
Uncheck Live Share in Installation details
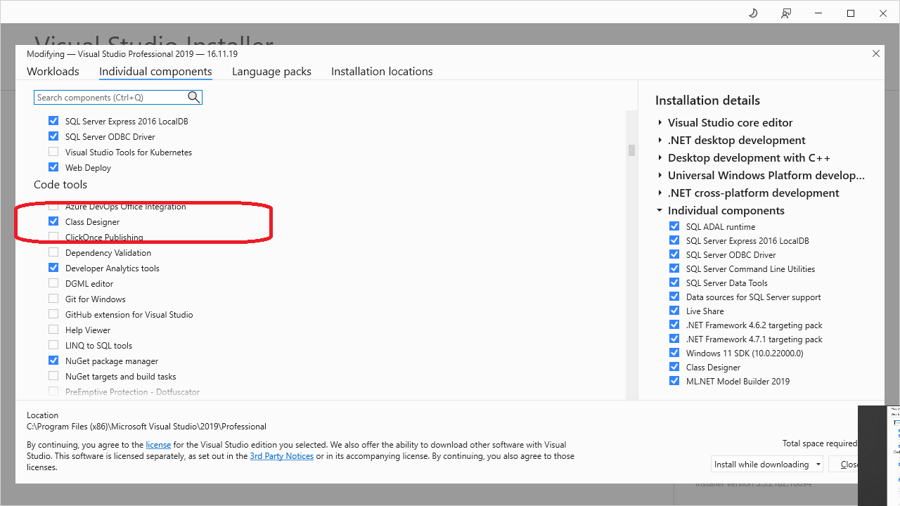pyautogui.click(x=674, y=311)
